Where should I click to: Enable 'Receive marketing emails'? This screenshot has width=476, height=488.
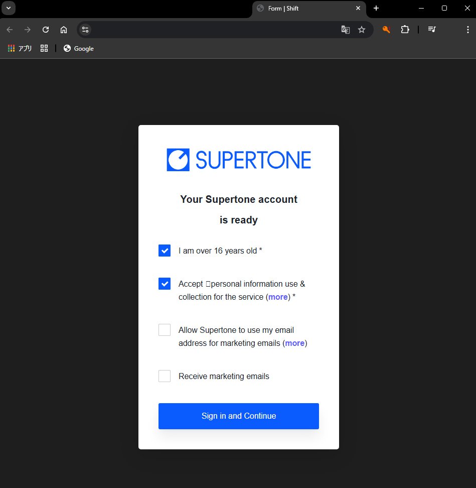(x=164, y=376)
